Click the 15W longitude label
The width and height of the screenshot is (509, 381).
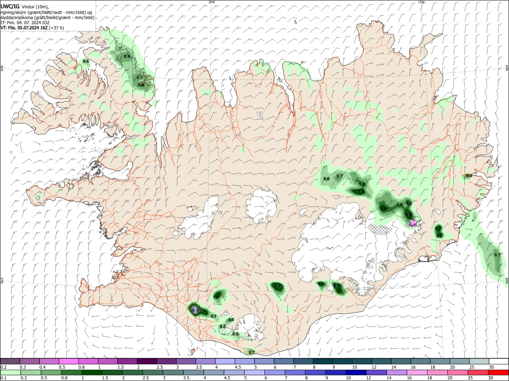[x=421, y=2]
